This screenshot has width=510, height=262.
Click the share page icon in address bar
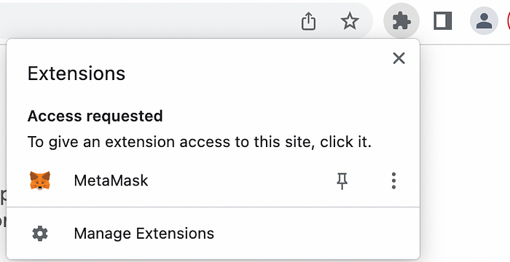tap(308, 21)
